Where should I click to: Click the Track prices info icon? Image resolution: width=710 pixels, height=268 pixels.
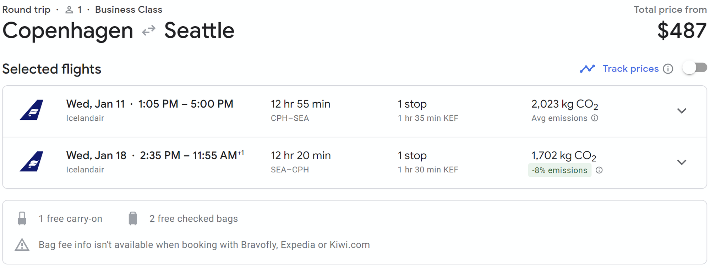pyautogui.click(x=668, y=69)
